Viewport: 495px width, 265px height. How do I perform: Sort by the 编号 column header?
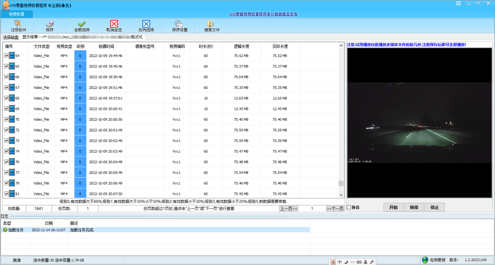tap(15, 46)
